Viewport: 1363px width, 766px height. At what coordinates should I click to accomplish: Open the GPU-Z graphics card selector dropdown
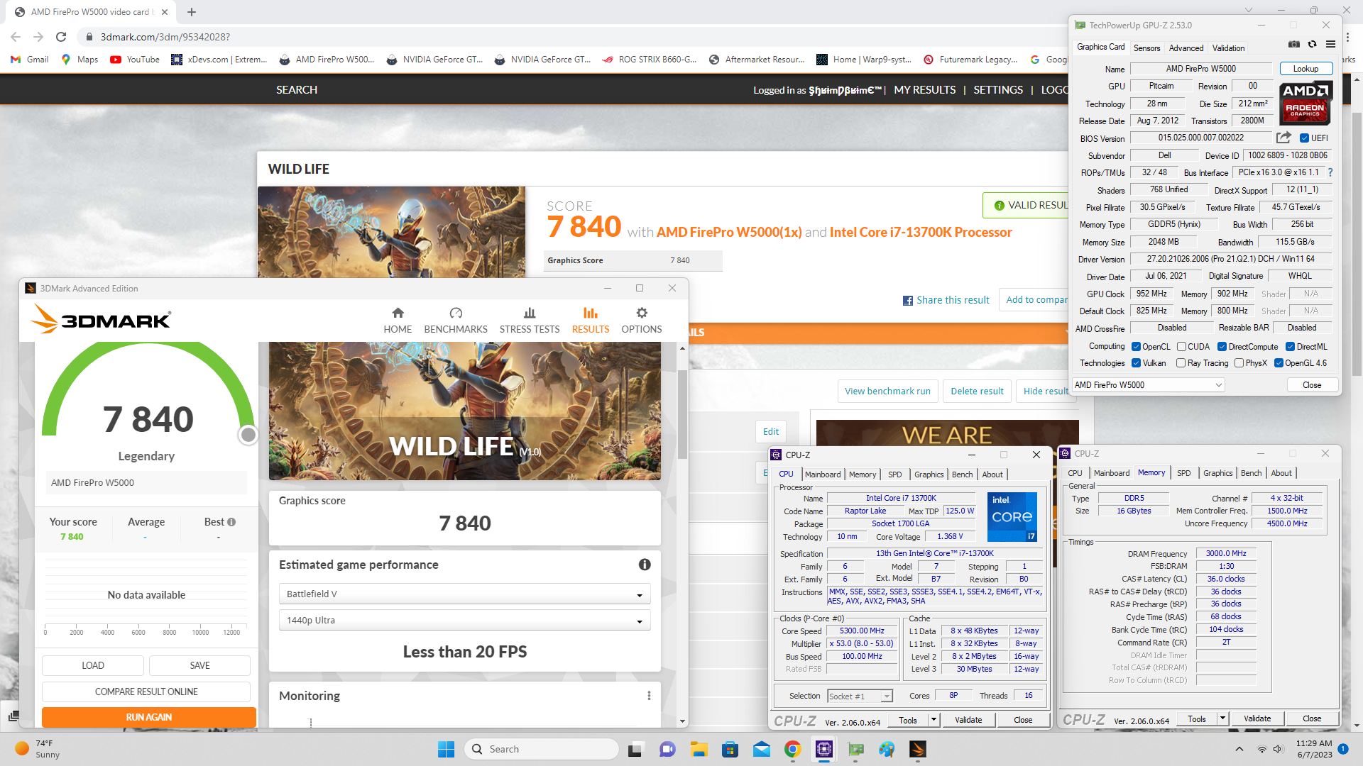(x=1149, y=385)
